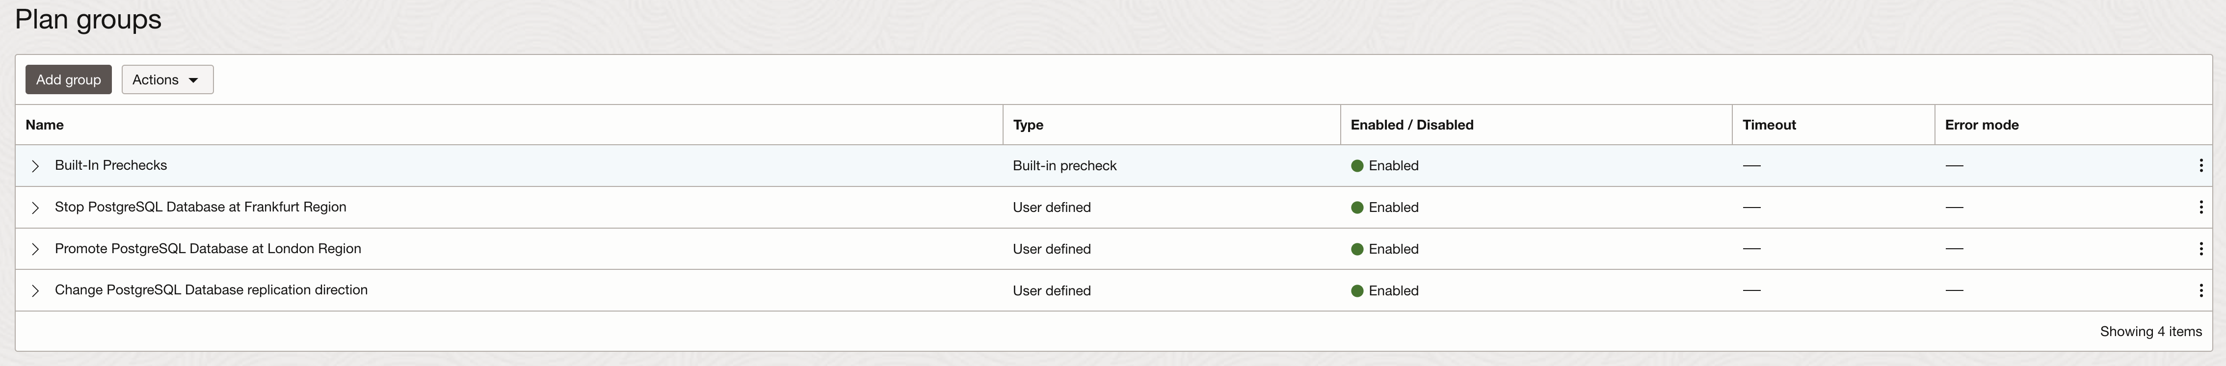
Task: Expand the Built-In Prechecks group
Action: 35,166
